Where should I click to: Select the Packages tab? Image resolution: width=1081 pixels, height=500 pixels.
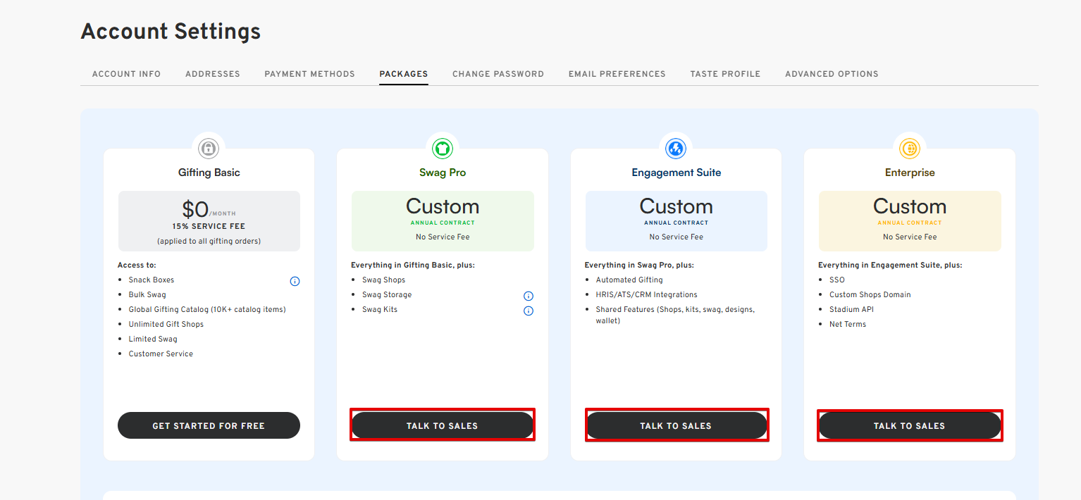click(x=403, y=74)
